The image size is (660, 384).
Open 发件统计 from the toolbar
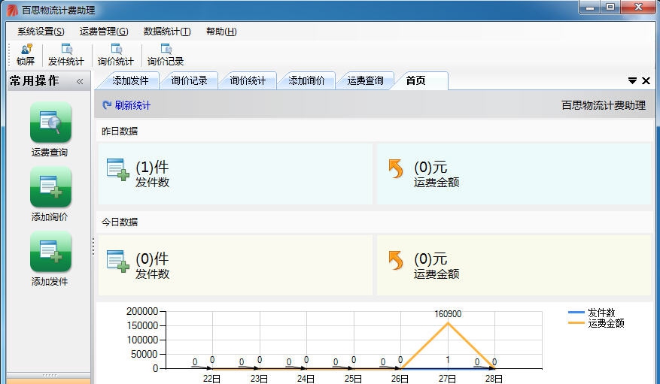tap(66, 55)
